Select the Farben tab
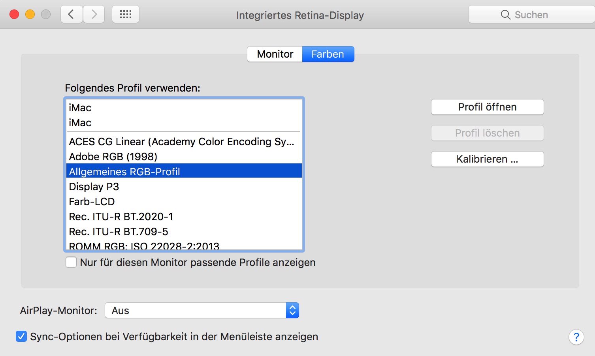Viewport: 595px width, 356px height. coord(328,54)
